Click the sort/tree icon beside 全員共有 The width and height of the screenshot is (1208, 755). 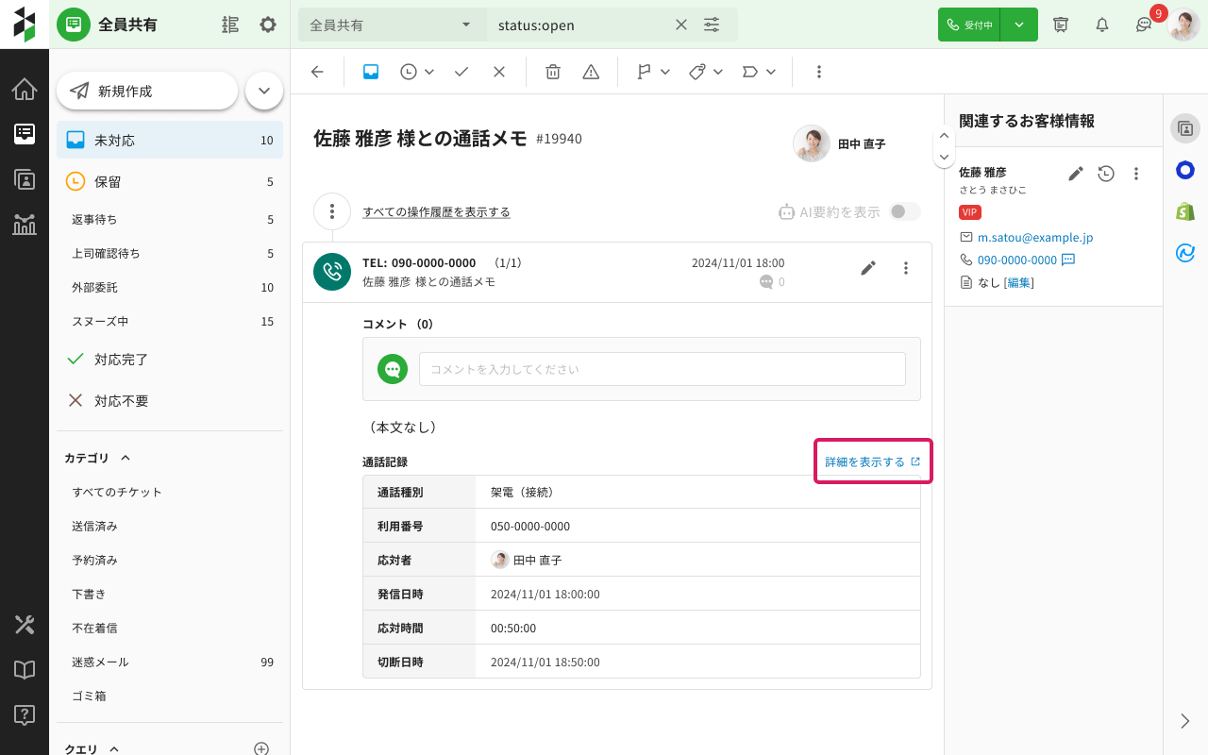230,25
